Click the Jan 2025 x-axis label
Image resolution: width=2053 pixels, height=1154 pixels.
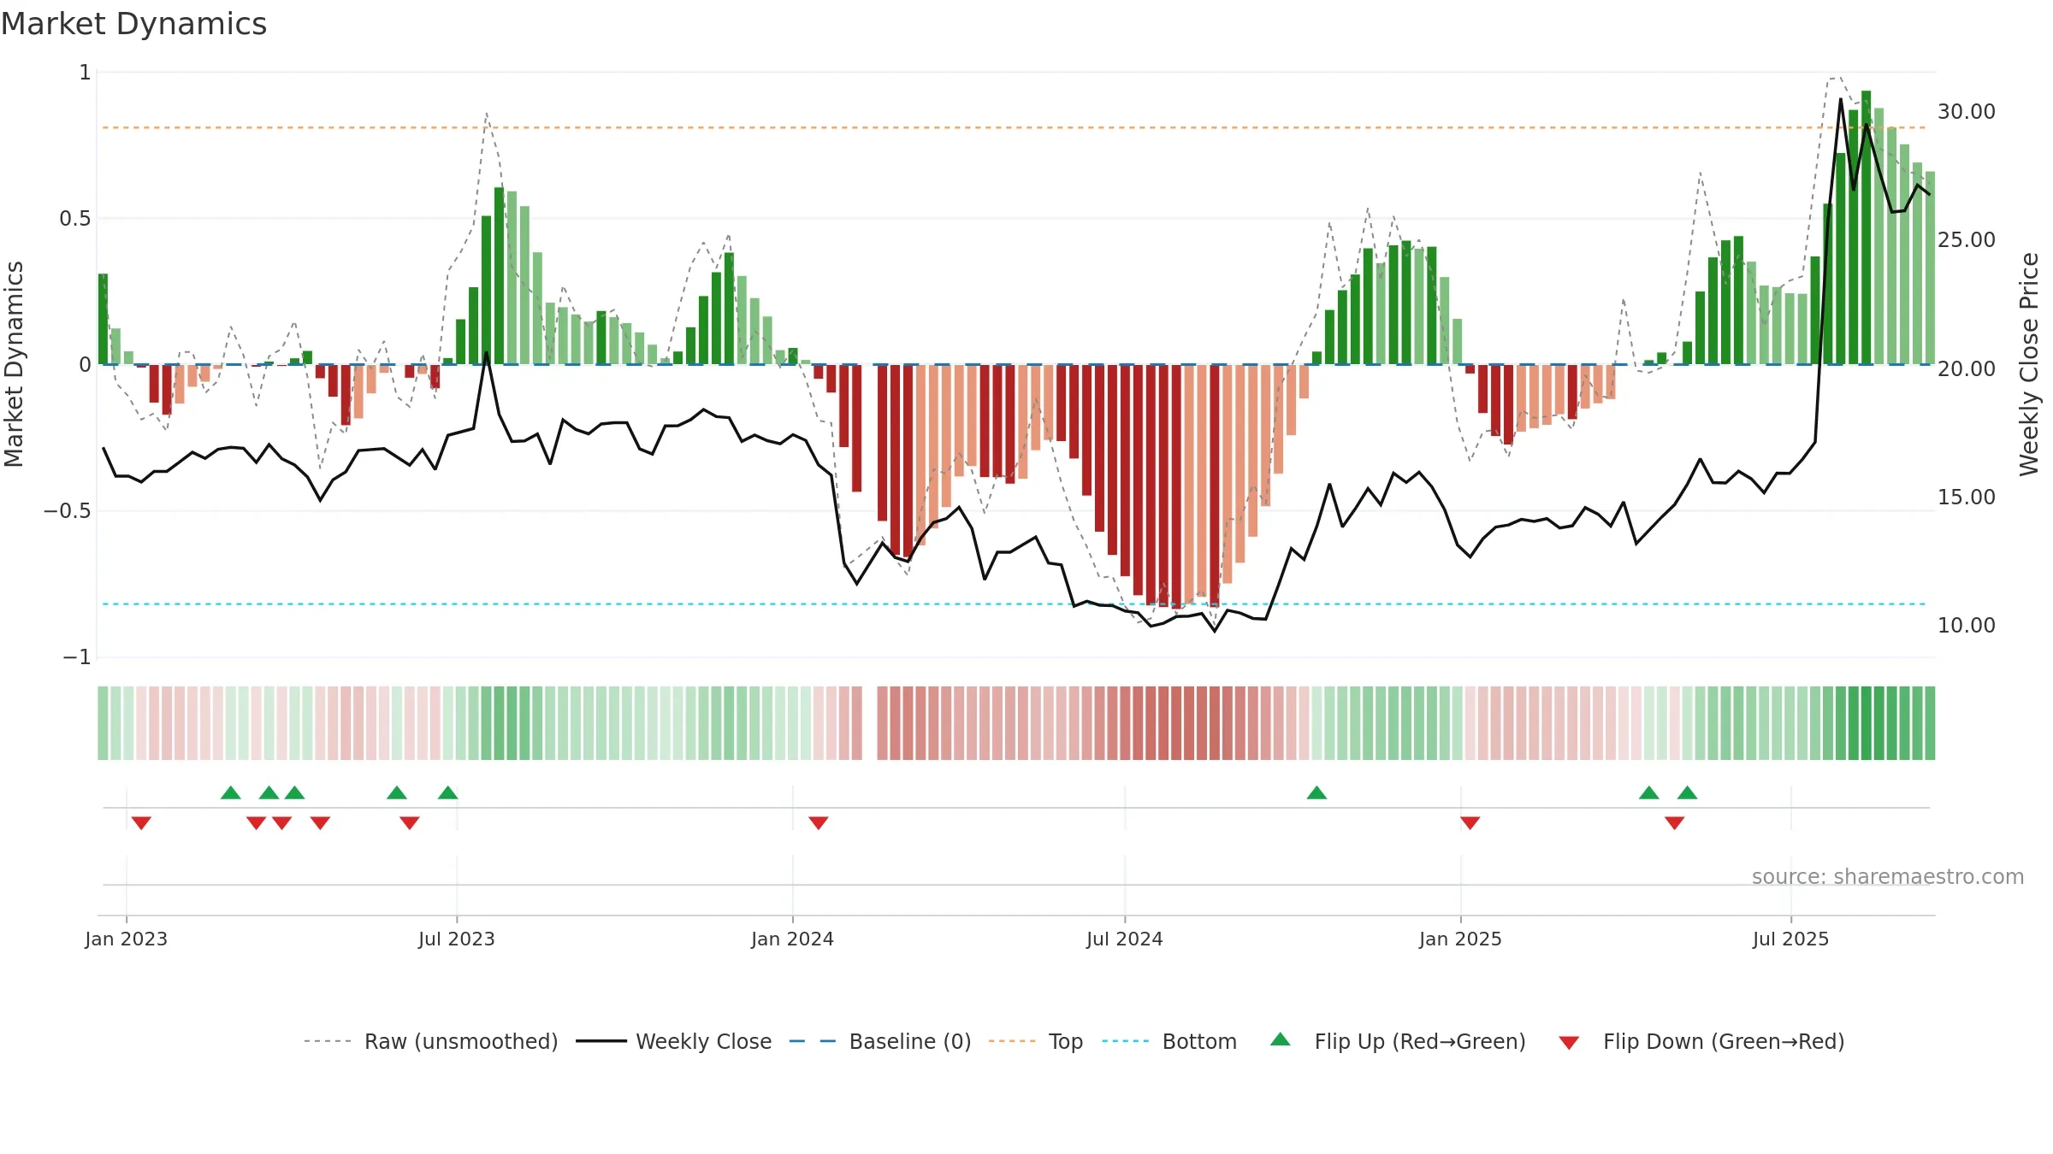pyautogui.click(x=1461, y=939)
